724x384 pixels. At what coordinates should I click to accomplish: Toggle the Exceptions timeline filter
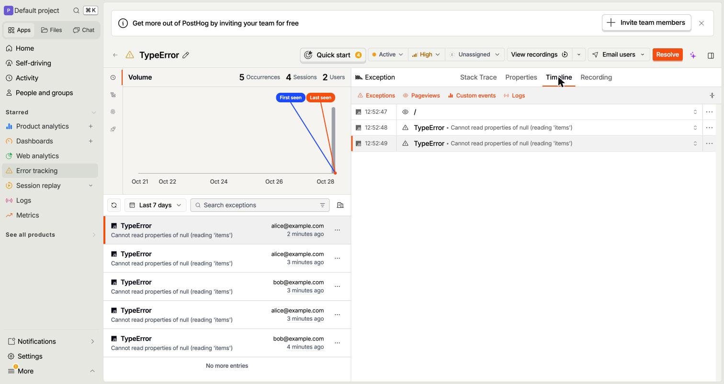(x=376, y=96)
